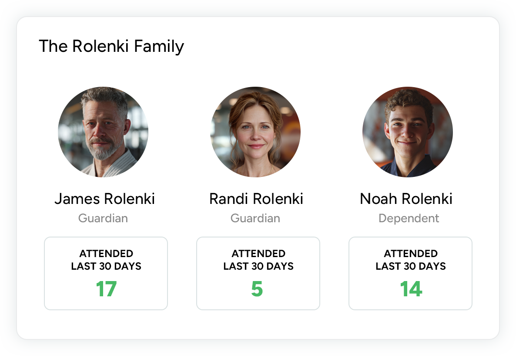Click the Guardian label under Randi Rolenki
516x356 pixels.
pos(255,218)
